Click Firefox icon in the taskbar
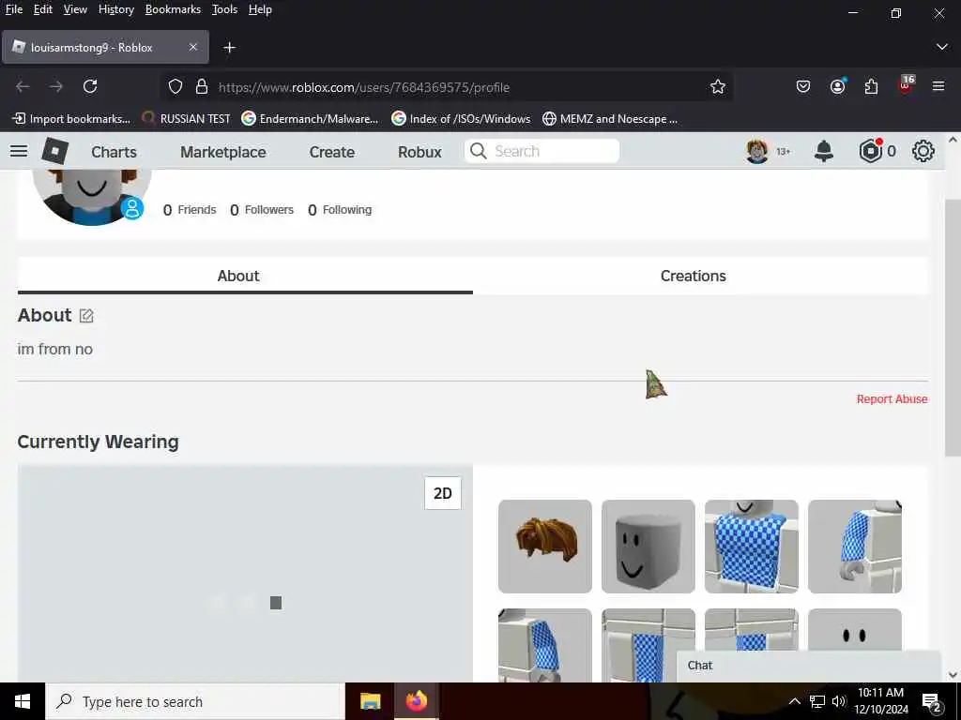Screen dimensions: 961x720 416,700
